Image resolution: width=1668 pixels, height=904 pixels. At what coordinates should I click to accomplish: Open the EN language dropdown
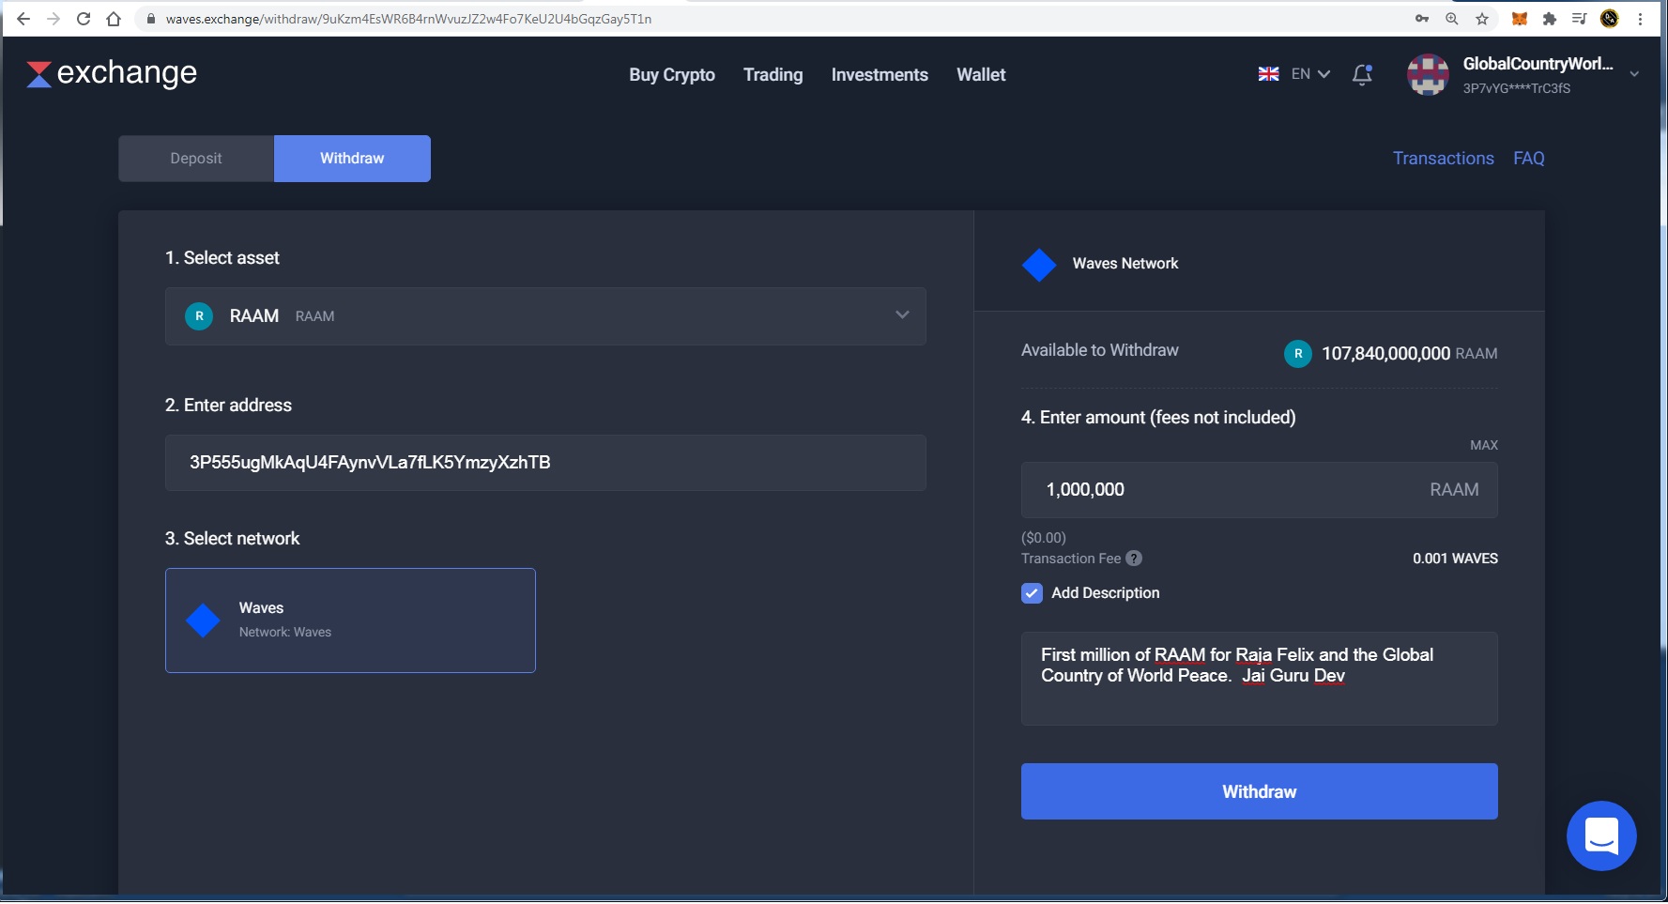(x=1311, y=74)
